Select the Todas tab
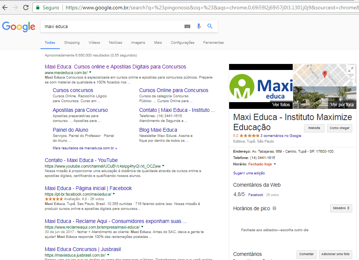 [x=50, y=43]
